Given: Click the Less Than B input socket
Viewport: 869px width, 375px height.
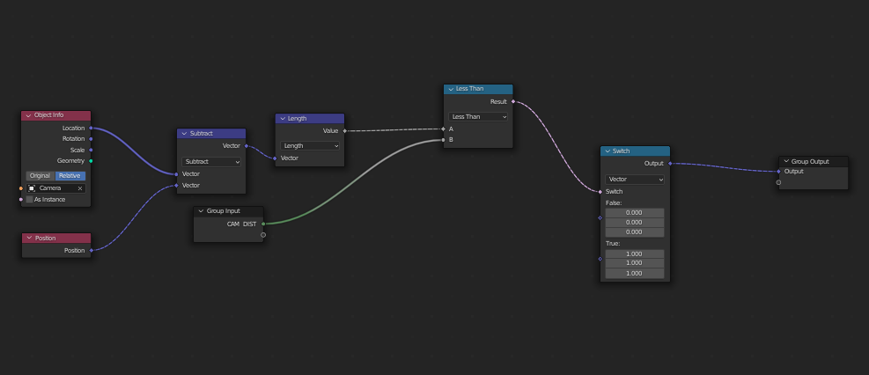Looking at the screenshot, I should click(x=444, y=140).
